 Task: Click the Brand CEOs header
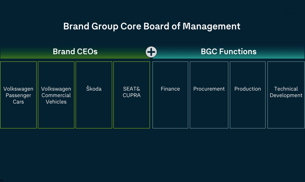(75, 51)
